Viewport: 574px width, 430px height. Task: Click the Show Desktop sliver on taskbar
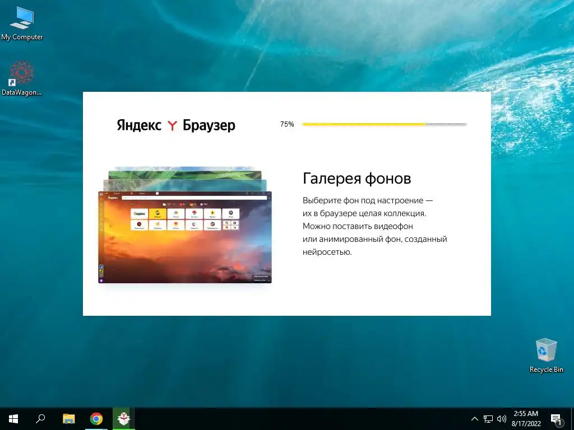pyautogui.click(x=572, y=419)
